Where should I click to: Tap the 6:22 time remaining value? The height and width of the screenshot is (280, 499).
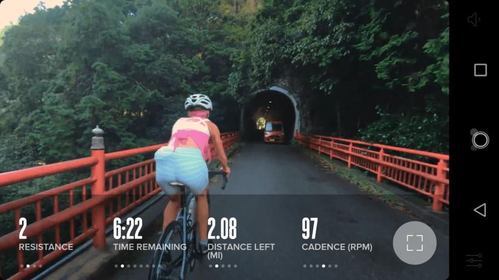coord(128,229)
